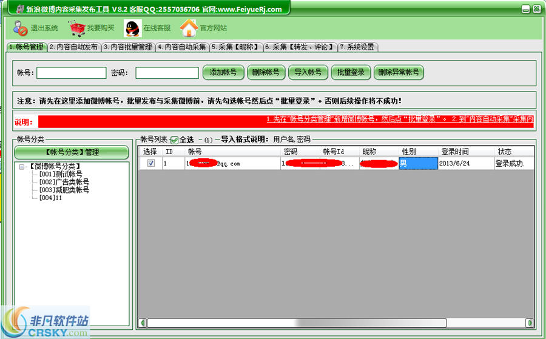Close the application window

[537, 9]
